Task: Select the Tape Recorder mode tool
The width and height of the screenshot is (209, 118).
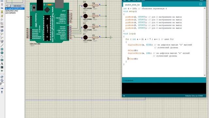Action: 2,27
